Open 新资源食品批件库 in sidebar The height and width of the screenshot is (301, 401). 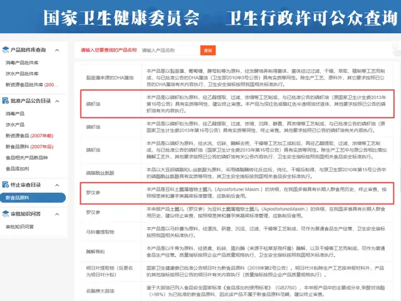coord(32,85)
